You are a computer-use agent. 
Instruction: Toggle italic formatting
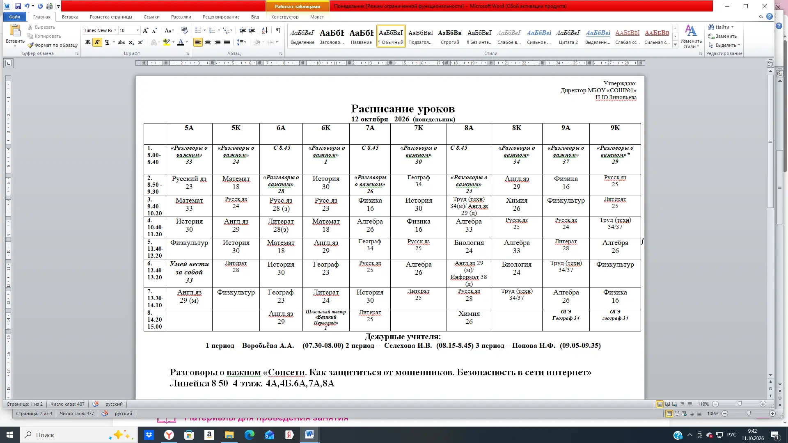tap(97, 42)
